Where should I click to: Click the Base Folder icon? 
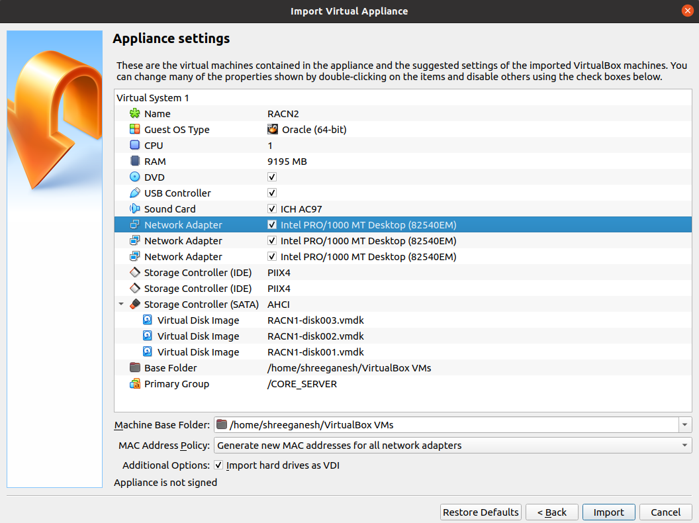[134, 368]
